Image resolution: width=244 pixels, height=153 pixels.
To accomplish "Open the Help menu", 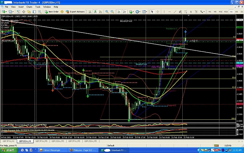I will (56, 7).
